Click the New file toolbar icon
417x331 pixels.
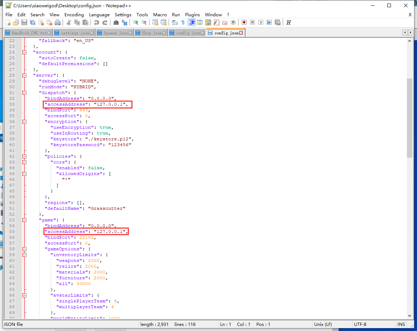(8, 22)
